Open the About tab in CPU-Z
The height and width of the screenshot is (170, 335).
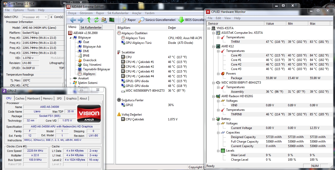(83, 98)
